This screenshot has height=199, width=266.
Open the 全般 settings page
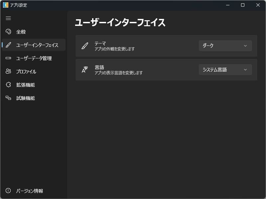coord(34,32)
